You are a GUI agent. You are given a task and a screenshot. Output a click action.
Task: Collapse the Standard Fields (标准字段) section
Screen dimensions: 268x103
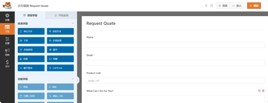pyautogui.click(x=73, y=23)
